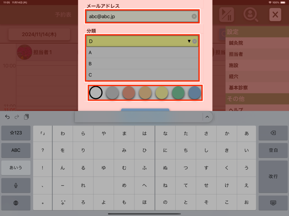Switch keyboard to ABC input mode
The width and height of the screenshot is (289, 216).
pos(16,150)
